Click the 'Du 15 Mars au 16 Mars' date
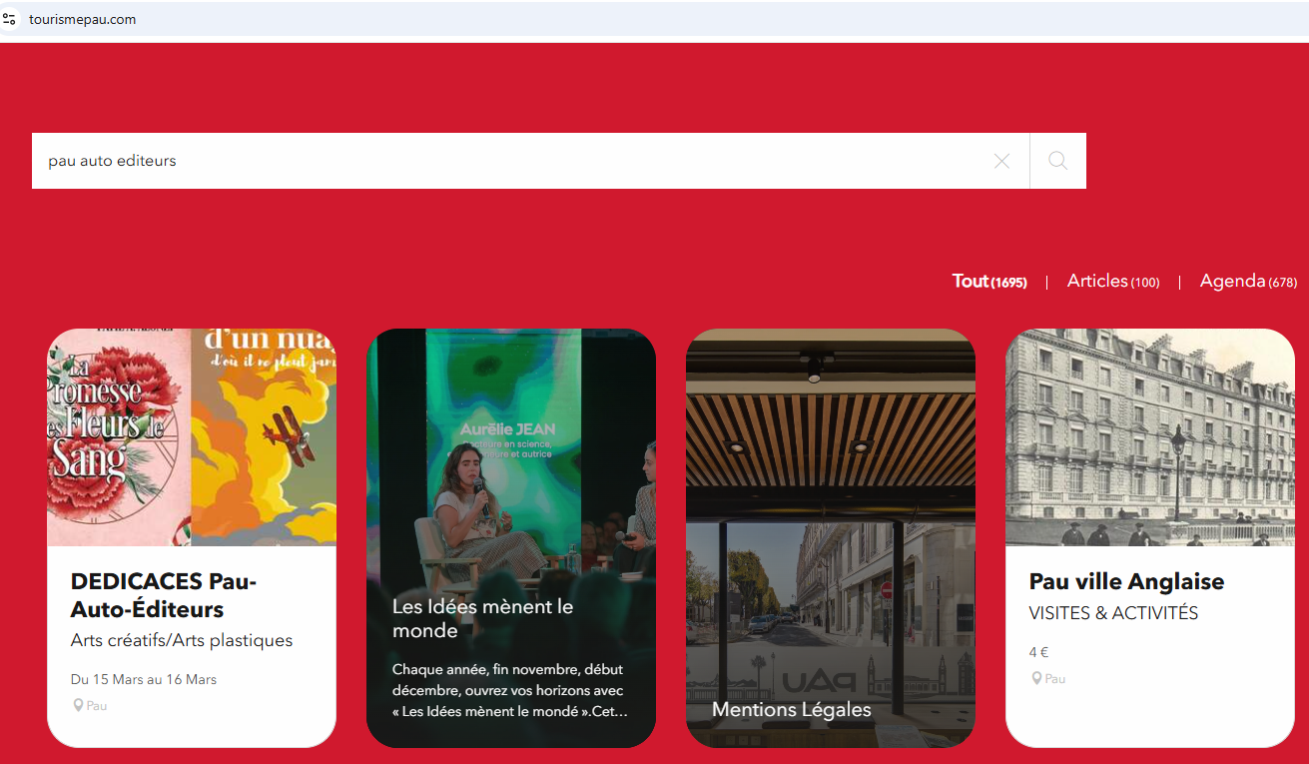This screenshot has width=1309, height=764. (144, 679)
